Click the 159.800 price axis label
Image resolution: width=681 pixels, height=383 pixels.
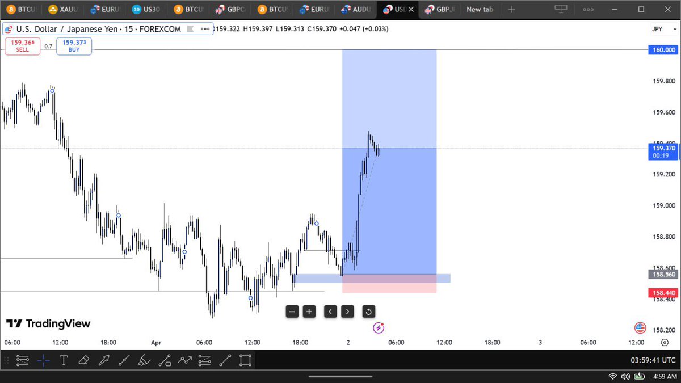coord(663,81)
